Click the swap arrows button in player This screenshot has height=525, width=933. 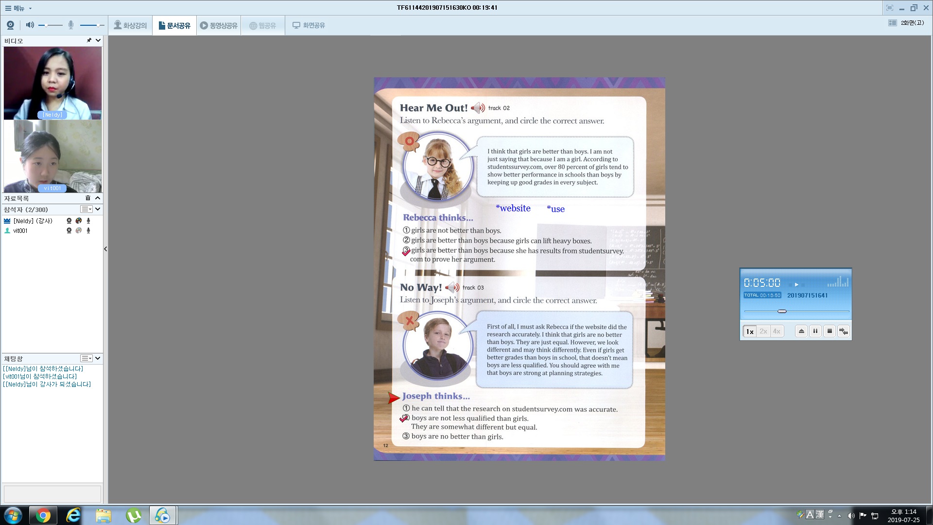click(844, 331)
